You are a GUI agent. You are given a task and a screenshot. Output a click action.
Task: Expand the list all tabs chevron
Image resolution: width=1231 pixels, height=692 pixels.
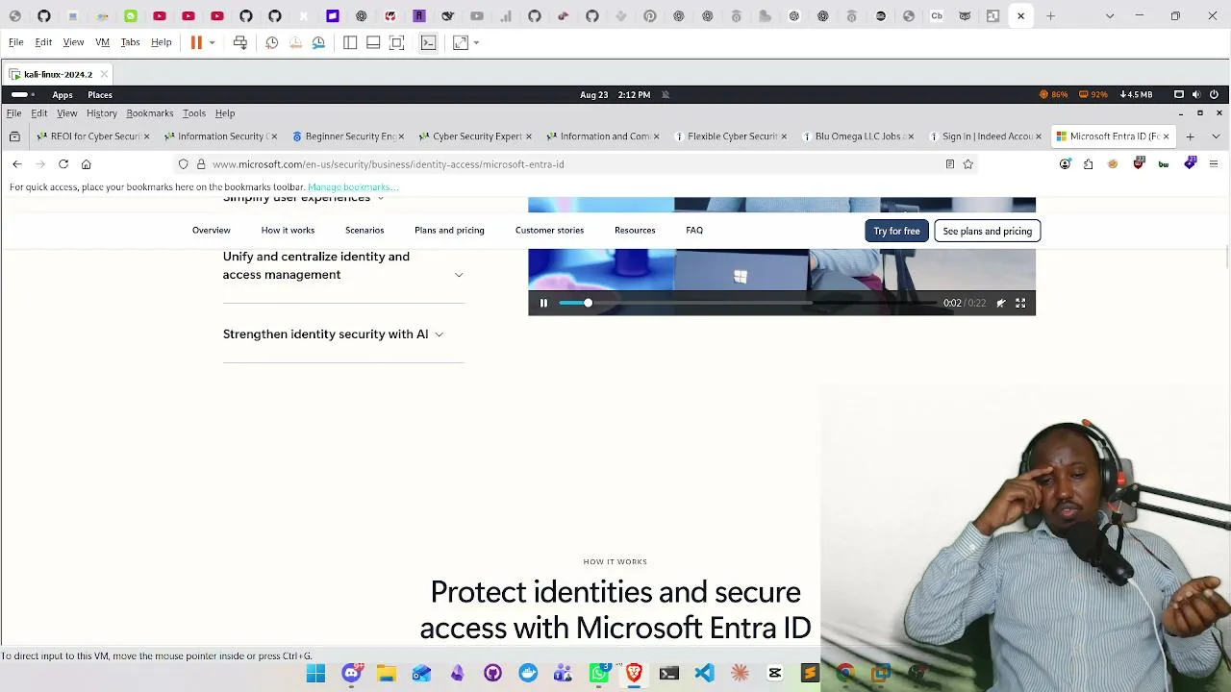pos(1216,136)
